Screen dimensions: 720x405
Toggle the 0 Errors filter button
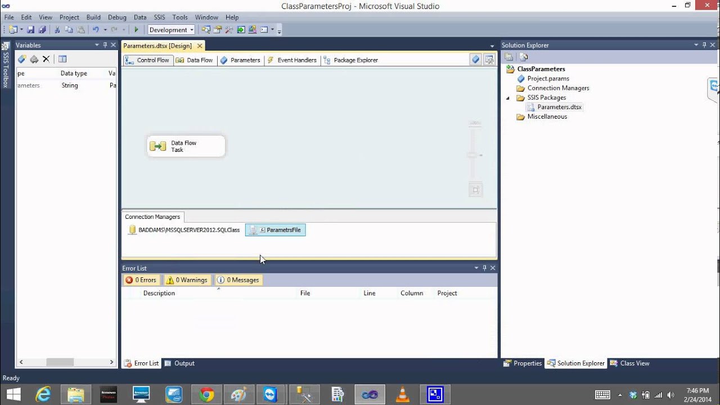click(x=141, y=280)
